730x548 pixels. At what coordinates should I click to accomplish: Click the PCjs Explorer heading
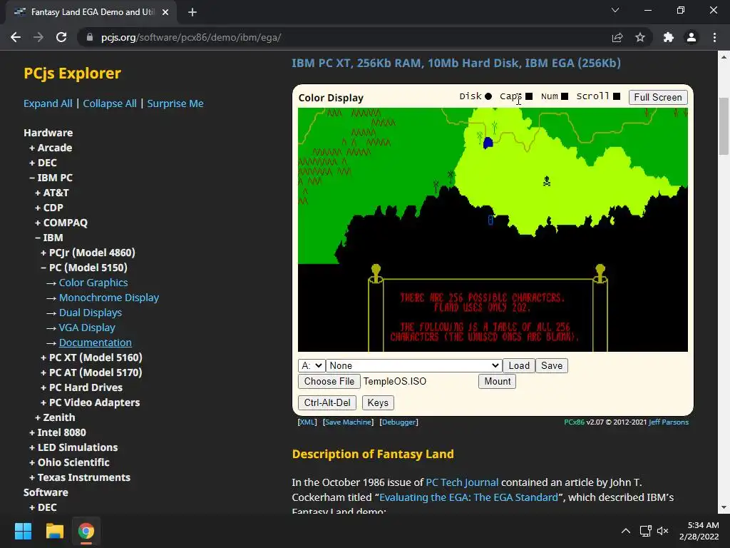[x=72, y=73]
